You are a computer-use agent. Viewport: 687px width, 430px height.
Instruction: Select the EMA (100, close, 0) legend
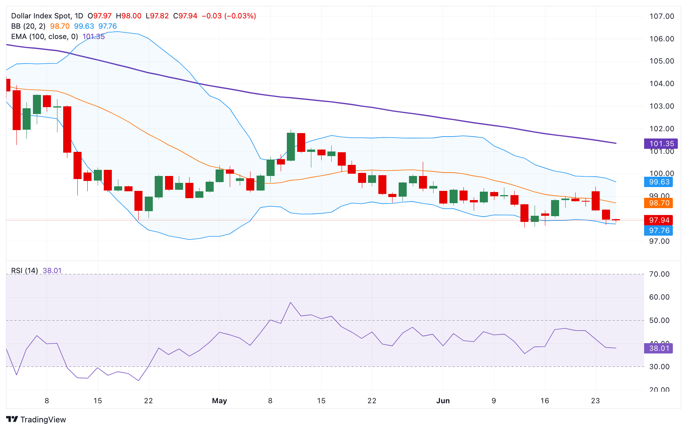pyautogui.click(x=44, y=36)
